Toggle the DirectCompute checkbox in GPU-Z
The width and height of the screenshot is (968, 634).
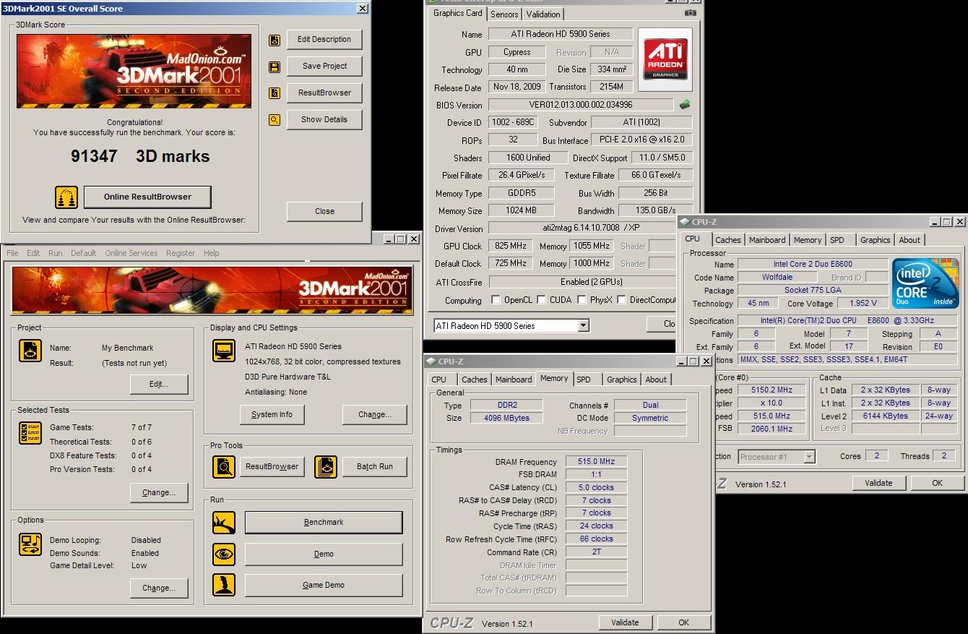(621, 300)
